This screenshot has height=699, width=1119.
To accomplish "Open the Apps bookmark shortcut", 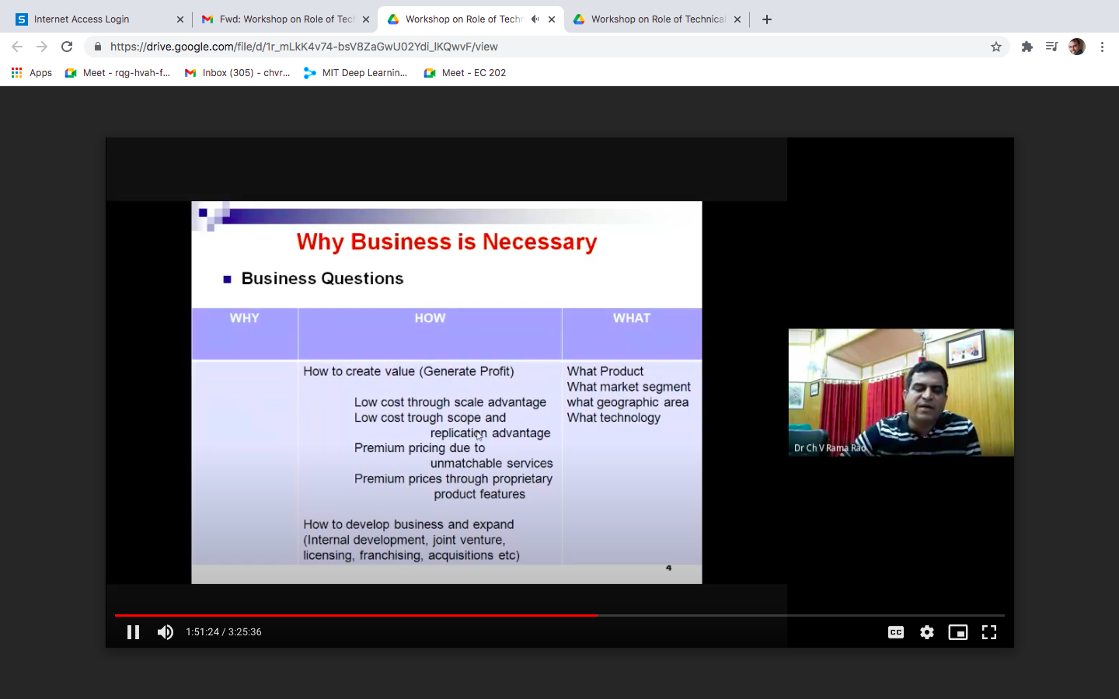I will point(32,73).
